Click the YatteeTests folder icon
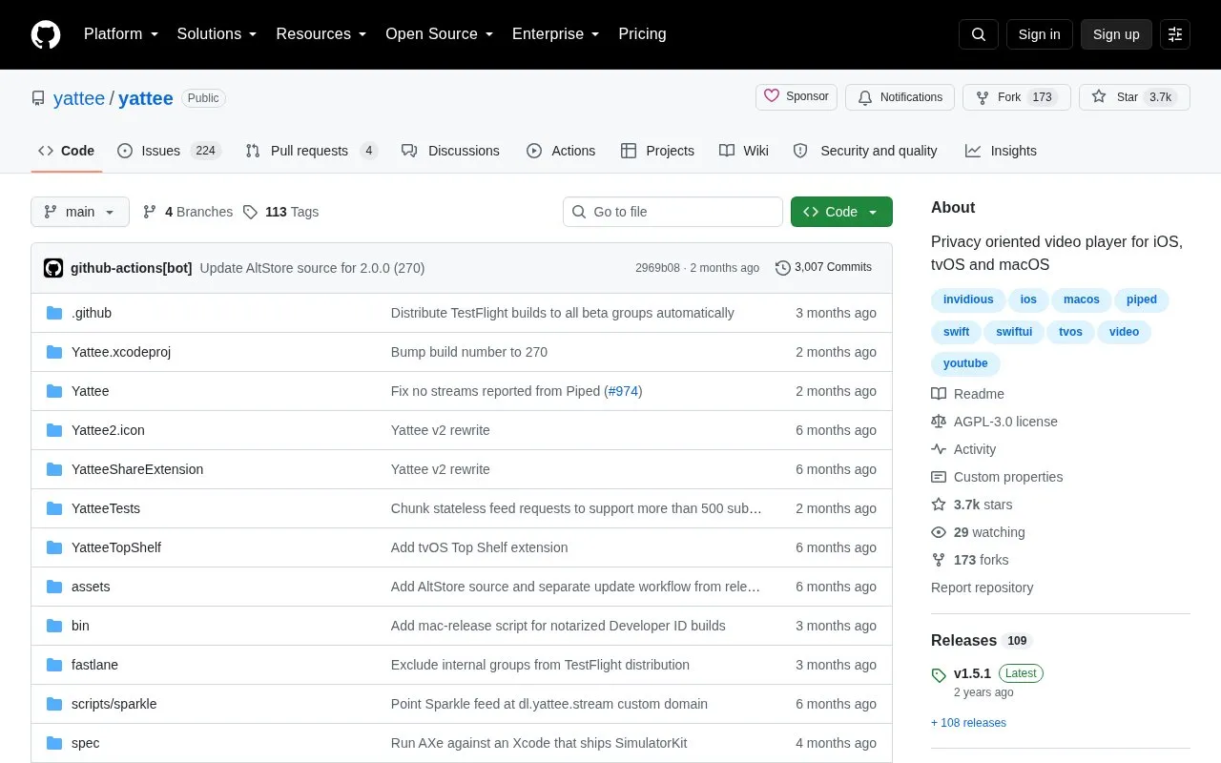This screenshot has height=763, width=1221. (54, 508)
